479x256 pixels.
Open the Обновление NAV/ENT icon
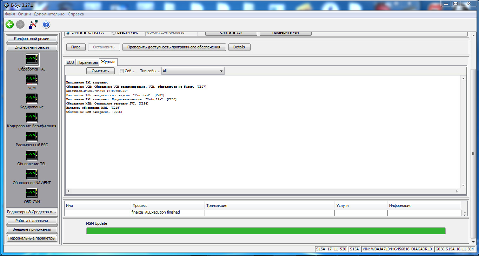tap(32, 175)
